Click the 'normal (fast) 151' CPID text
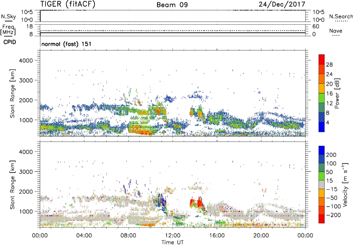The height and width of the screenshot is (245, 353). pyautogui.click(x=67, y=44)
